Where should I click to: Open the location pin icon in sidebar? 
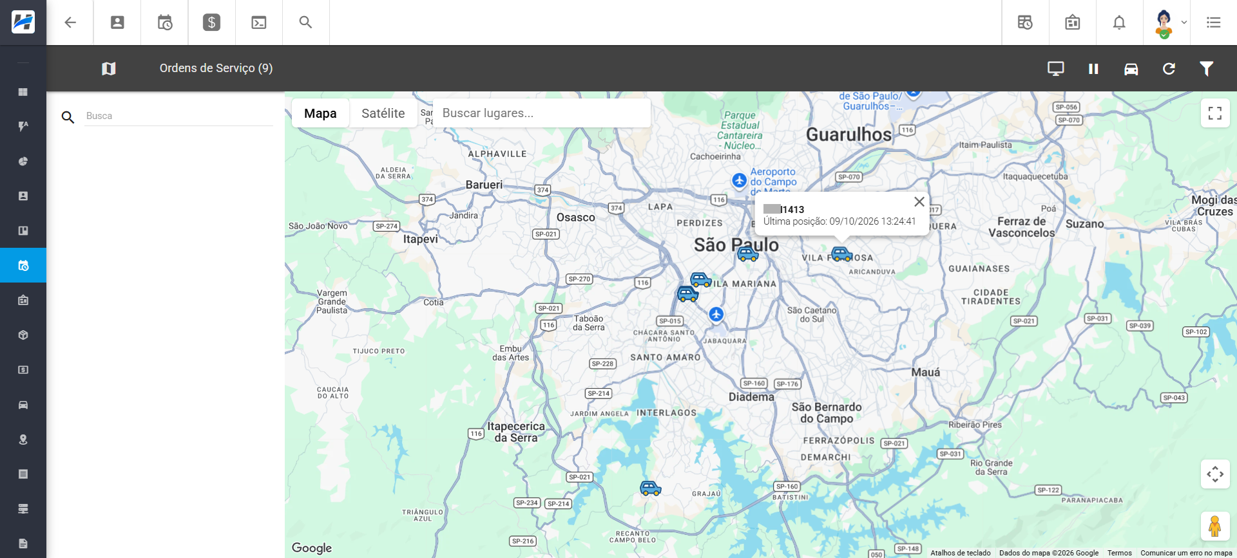(x=23, y=439)
